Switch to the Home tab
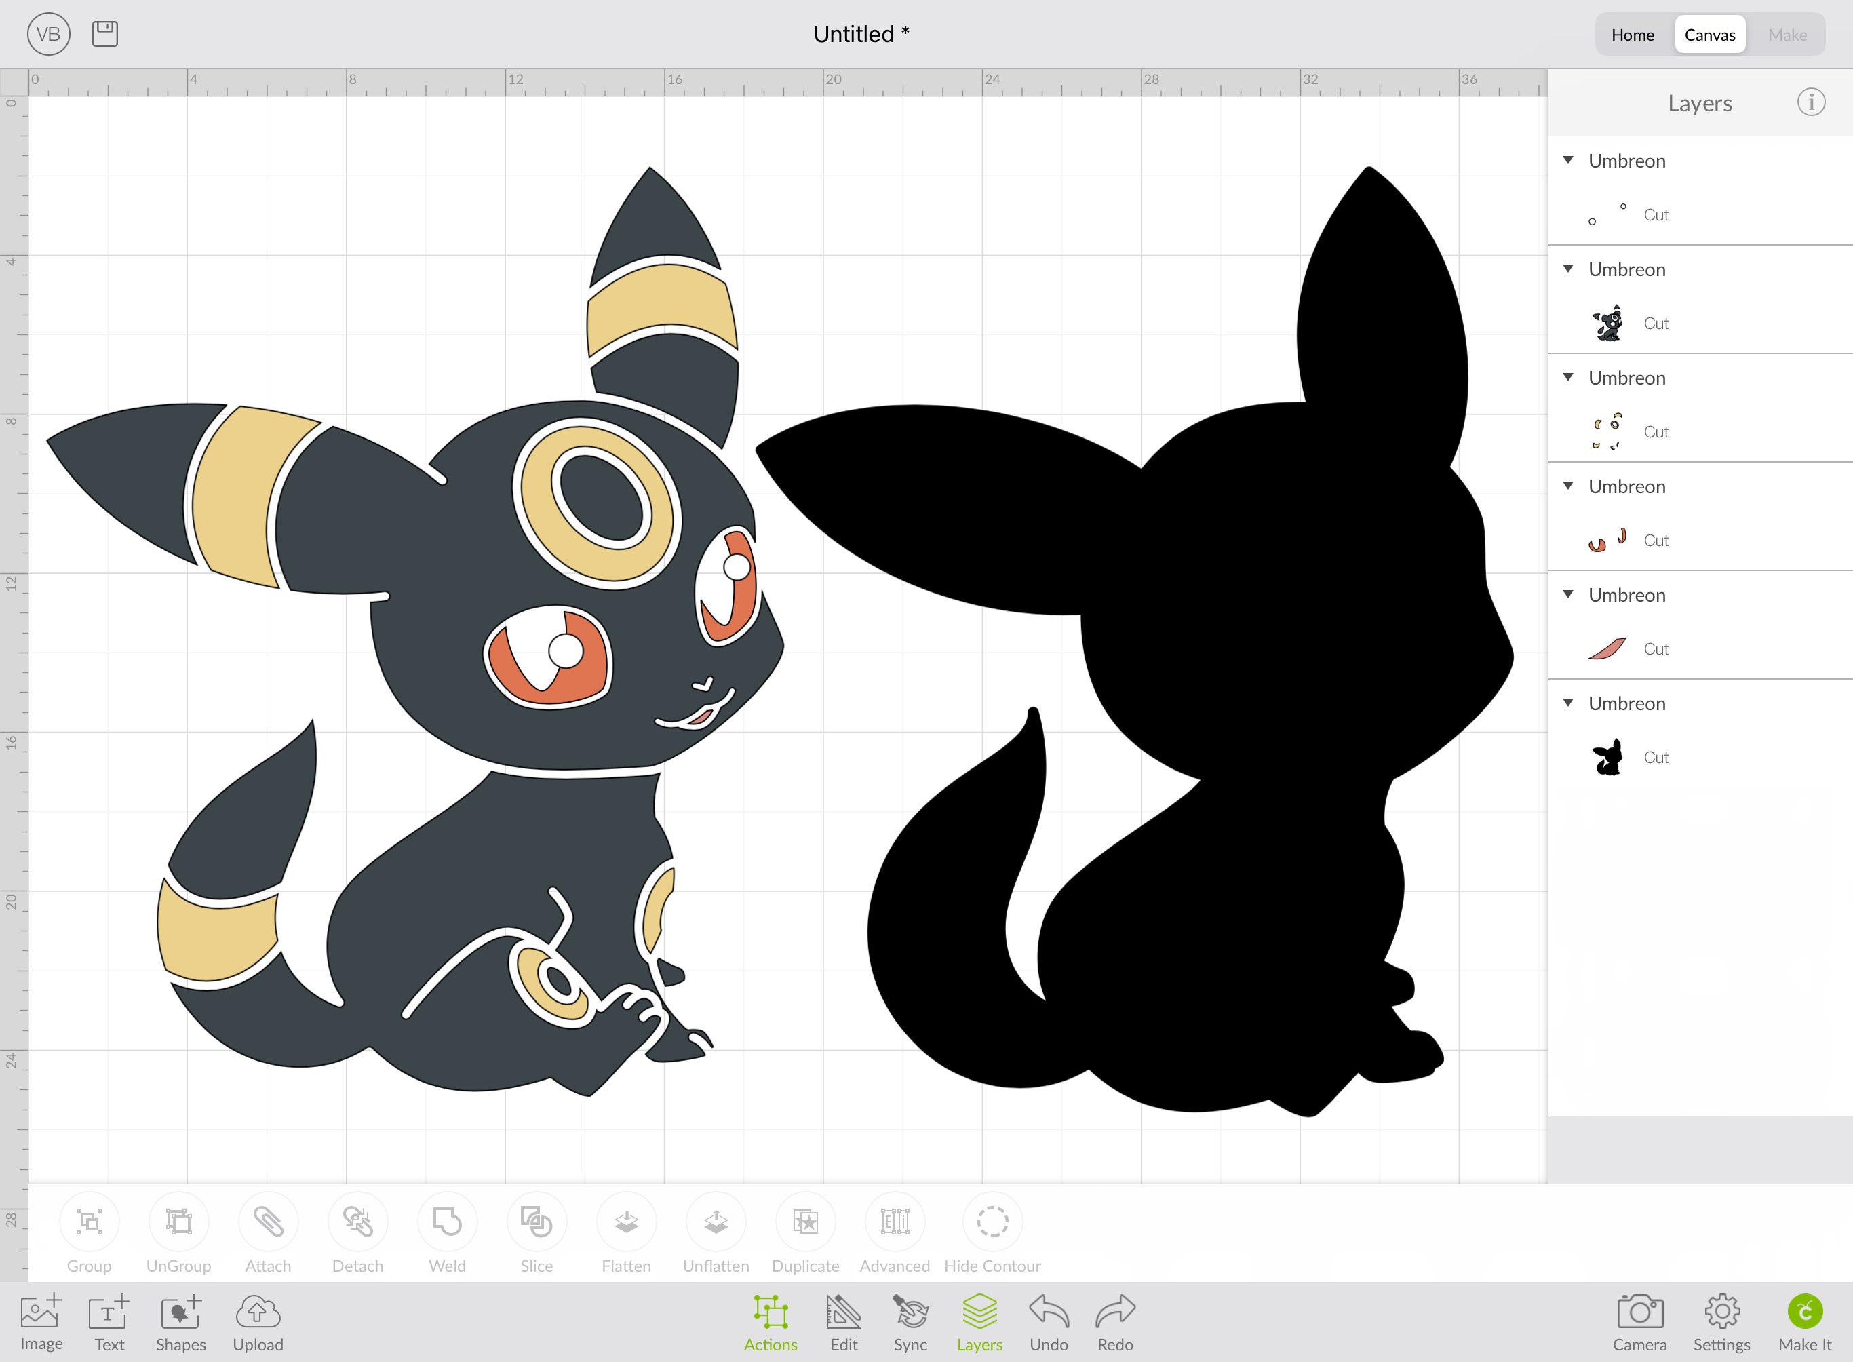Image resolution: width=1853 pixels, height=1362 pixels. coord(1633,35)
